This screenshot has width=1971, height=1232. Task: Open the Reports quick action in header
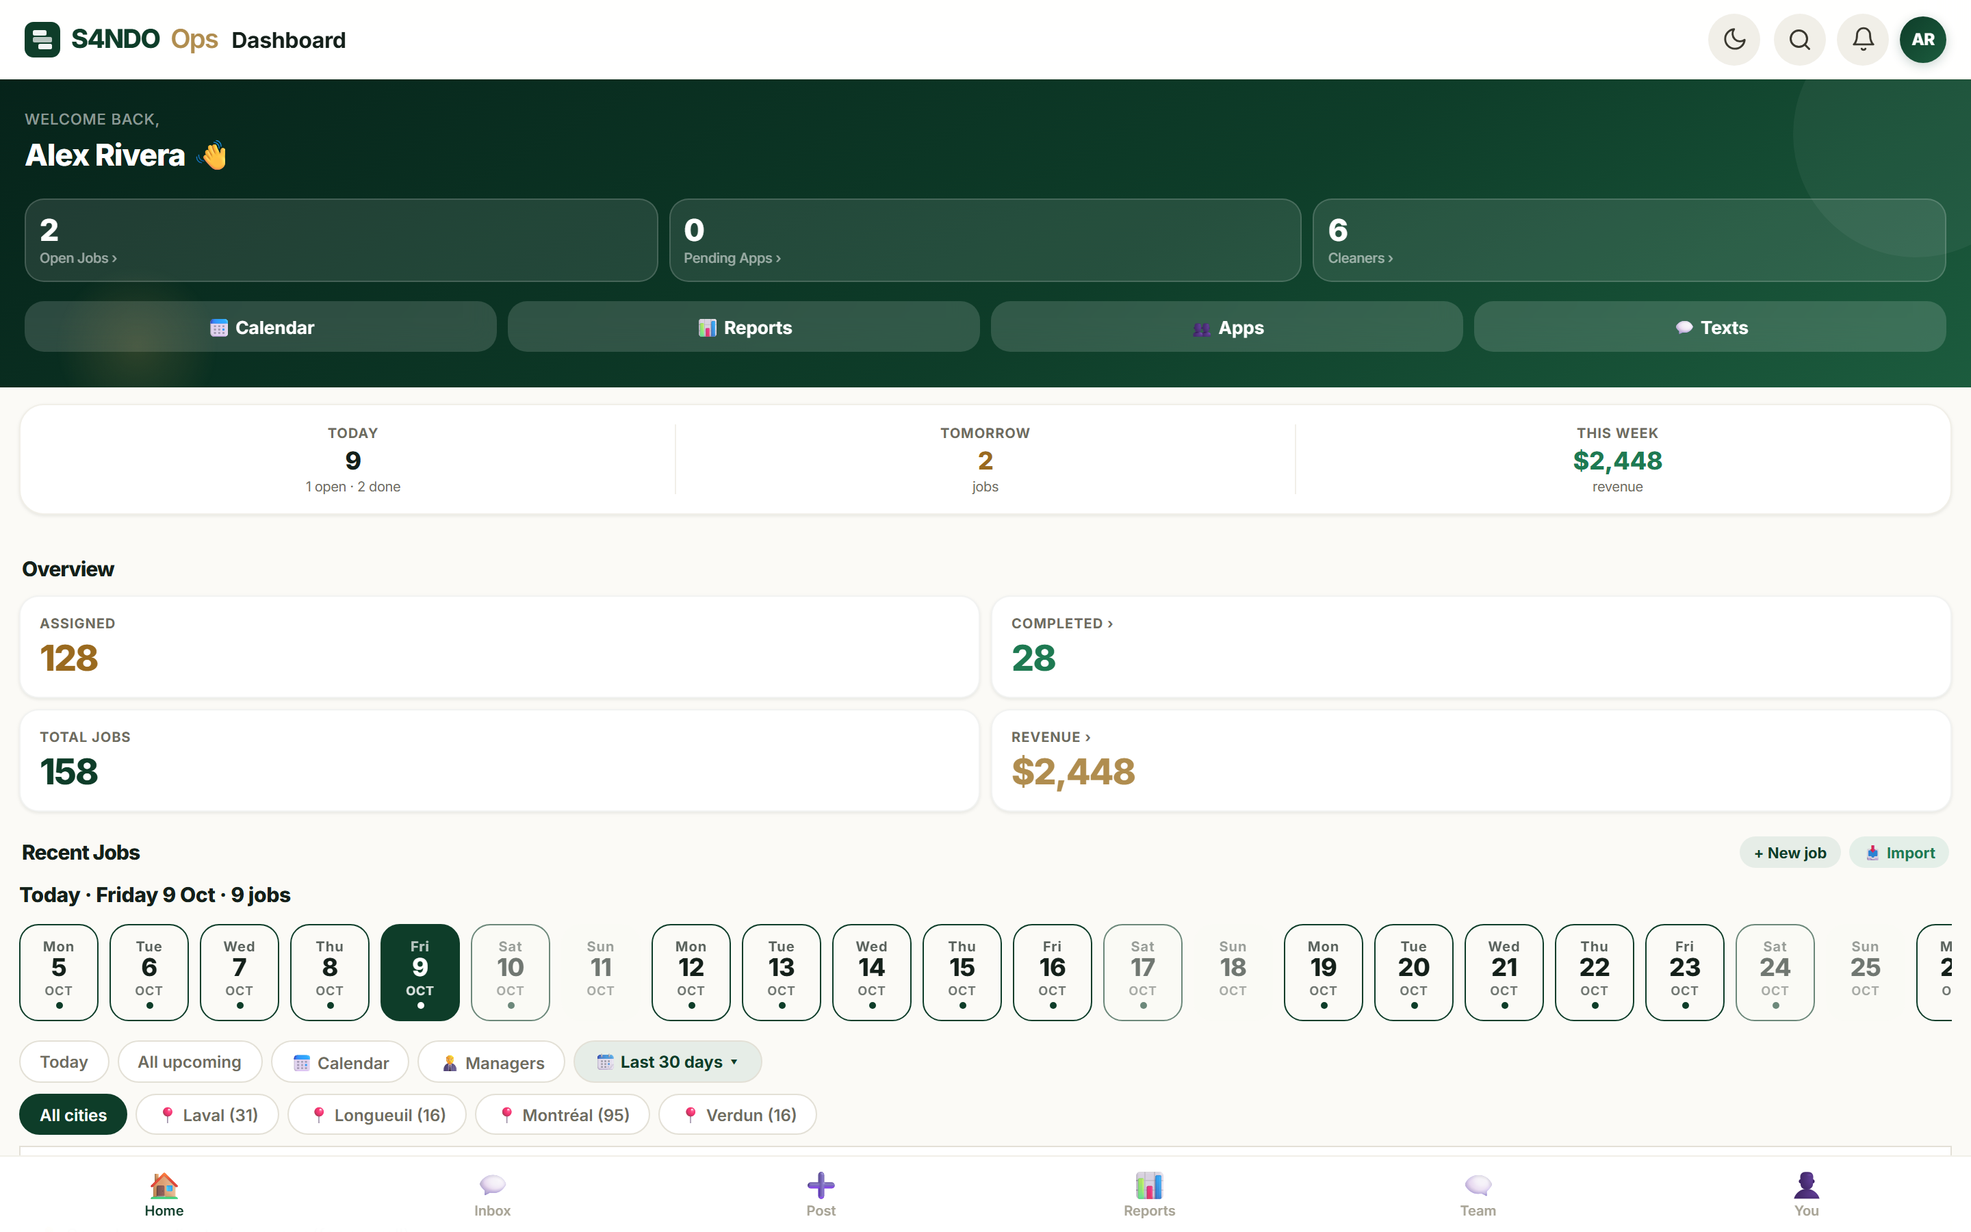[x=744, y=326]
